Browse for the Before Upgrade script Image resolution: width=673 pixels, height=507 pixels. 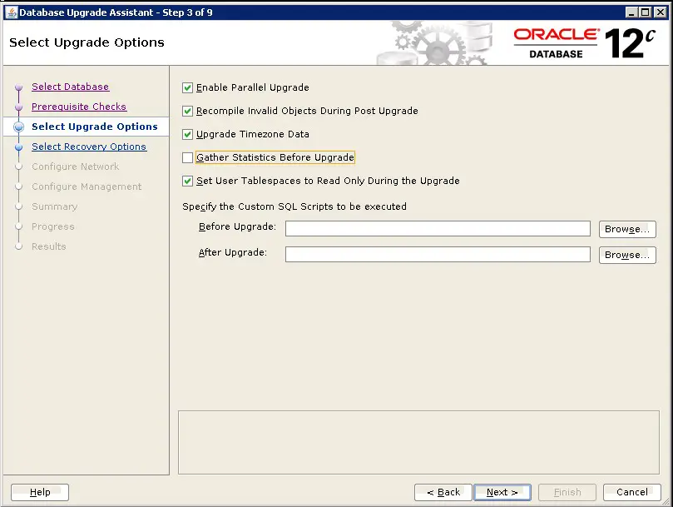pos(627,229)
